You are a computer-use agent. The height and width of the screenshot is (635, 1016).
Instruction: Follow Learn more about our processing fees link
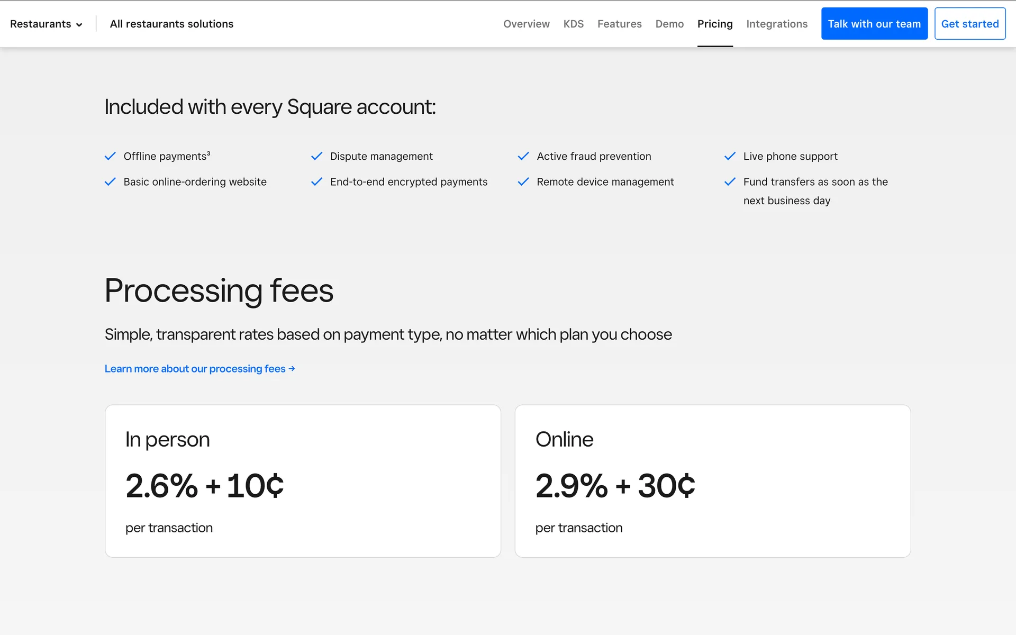199,369
